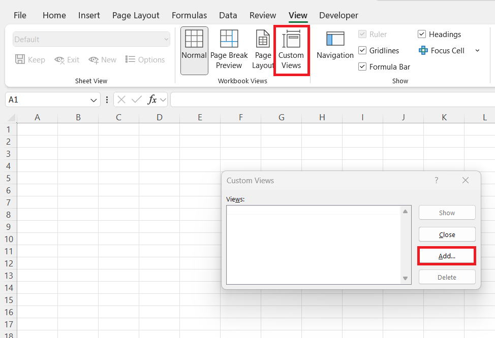Screen dimensions: 495x338
Task: Click the Views list scroll-down arrow
Action: 406,279
